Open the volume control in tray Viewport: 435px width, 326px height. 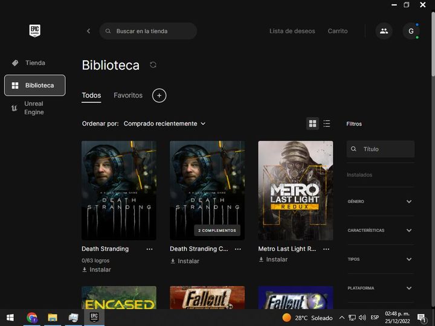pos(362,318)
